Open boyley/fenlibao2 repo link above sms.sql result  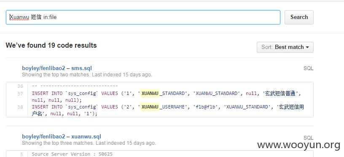coord(43,68)
